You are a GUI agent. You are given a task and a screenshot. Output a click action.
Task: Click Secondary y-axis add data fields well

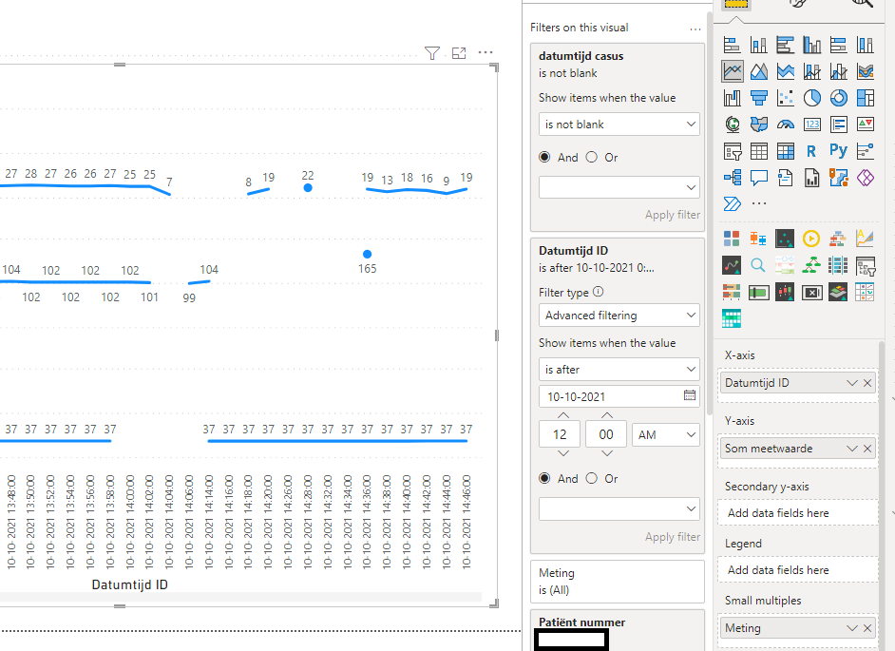[797, 513]
